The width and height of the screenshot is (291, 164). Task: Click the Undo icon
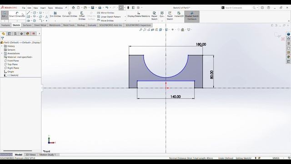pos(107,8)
